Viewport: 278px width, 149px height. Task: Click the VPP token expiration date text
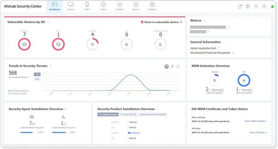(x=210, y=133)
